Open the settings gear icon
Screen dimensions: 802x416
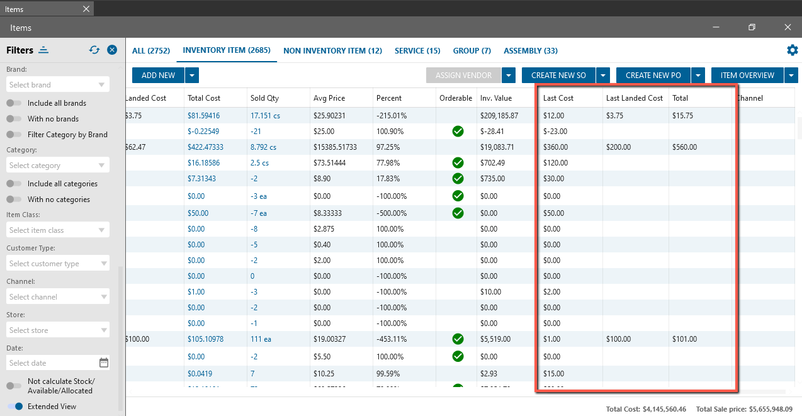(792, 50)
